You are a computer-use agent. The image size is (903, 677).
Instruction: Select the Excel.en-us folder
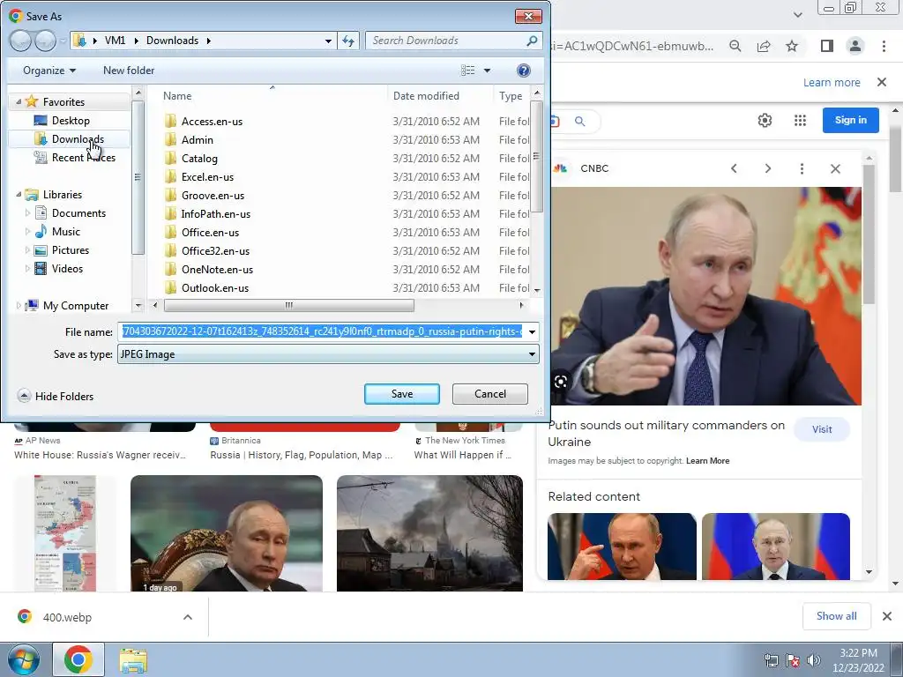pos(207,176)
